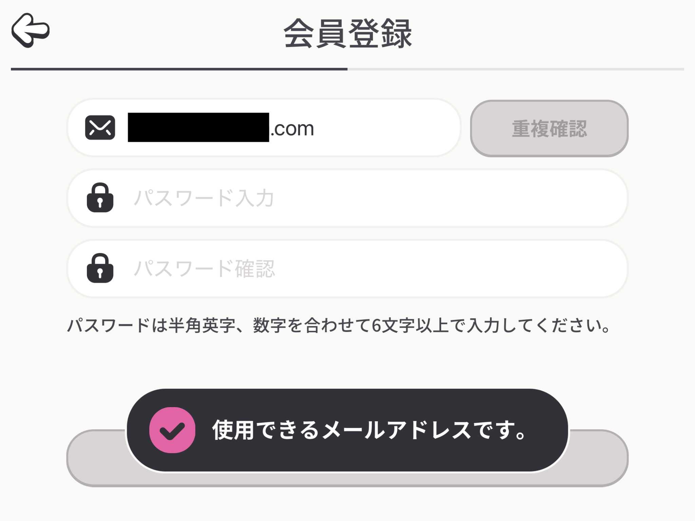Image resolution: width=695 pixels, height=521 pixels.
Task: Click the blacked-out part of the email
Action: tap(199, 127)
